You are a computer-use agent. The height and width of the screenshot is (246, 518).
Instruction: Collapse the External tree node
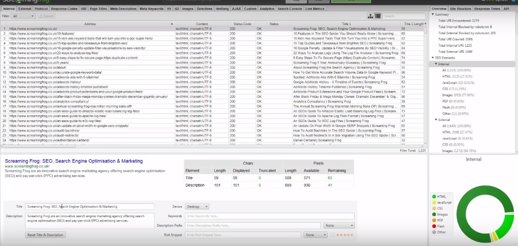click(436, 120)
